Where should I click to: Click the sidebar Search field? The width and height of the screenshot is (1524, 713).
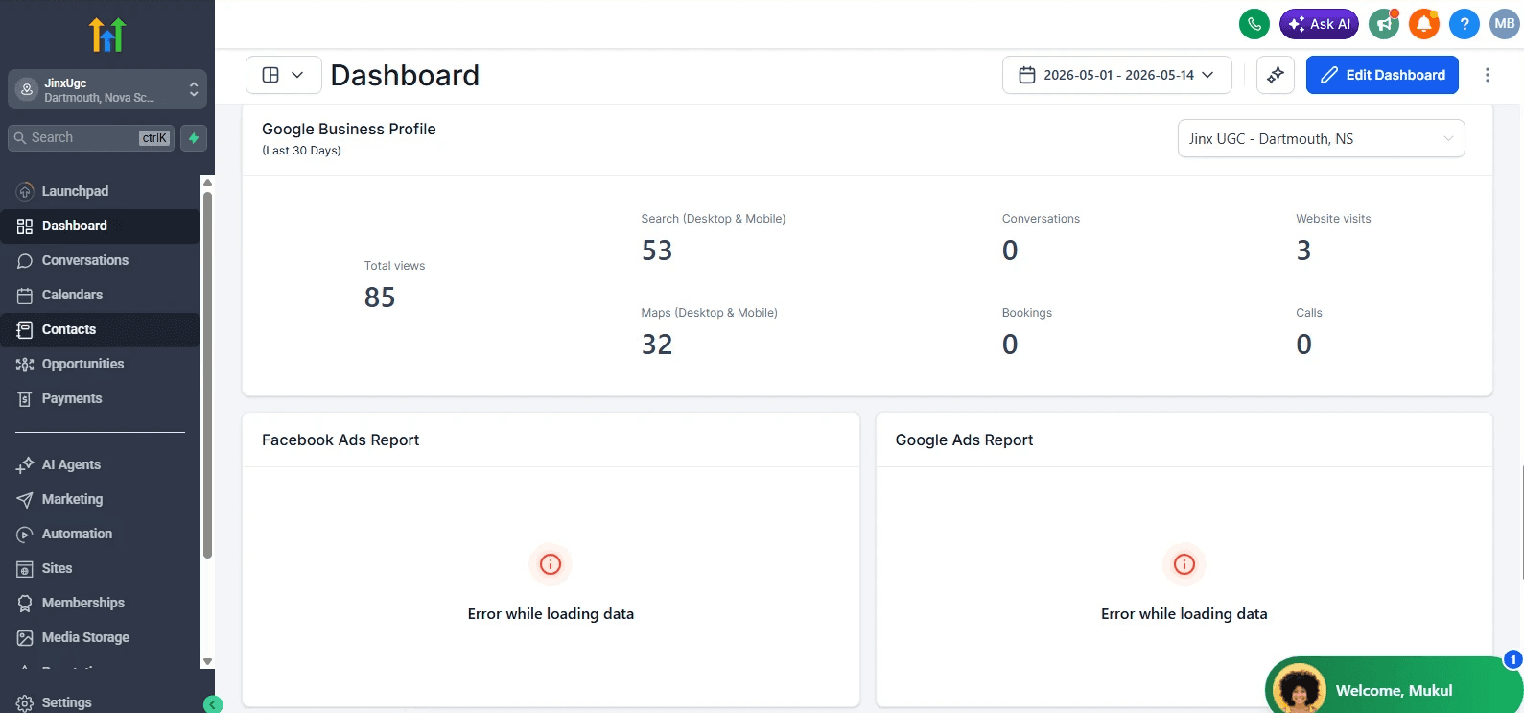[91, 138]
